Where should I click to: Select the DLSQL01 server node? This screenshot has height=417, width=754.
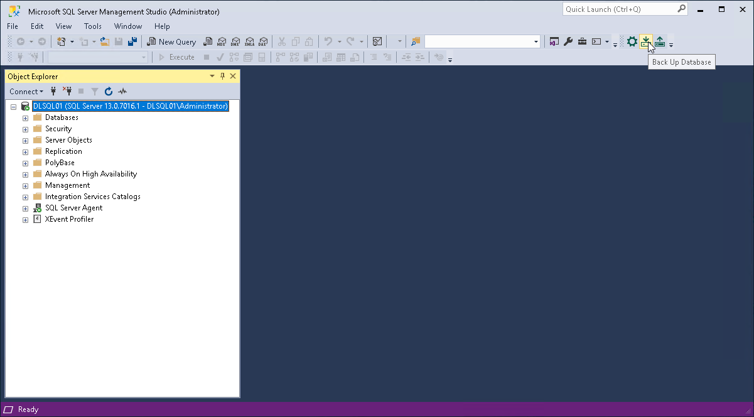coord(126,106)
